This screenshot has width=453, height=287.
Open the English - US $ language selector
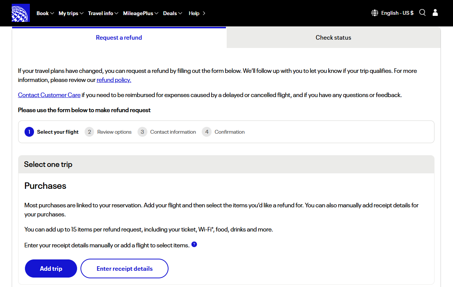coord(397,13)
